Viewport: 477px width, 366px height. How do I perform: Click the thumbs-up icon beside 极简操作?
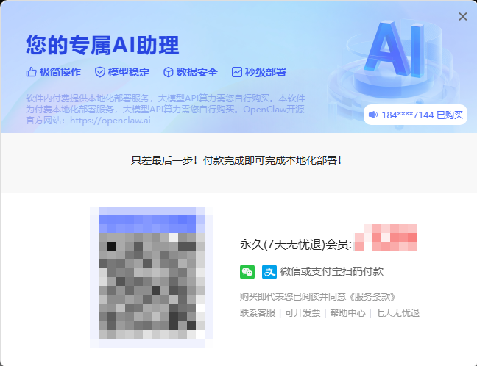point(32,72)
